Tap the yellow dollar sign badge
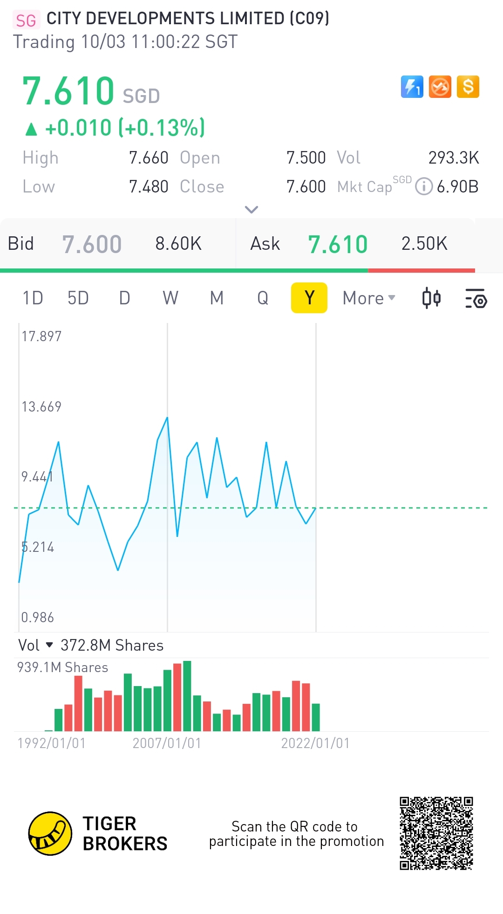 pos(468,87)
